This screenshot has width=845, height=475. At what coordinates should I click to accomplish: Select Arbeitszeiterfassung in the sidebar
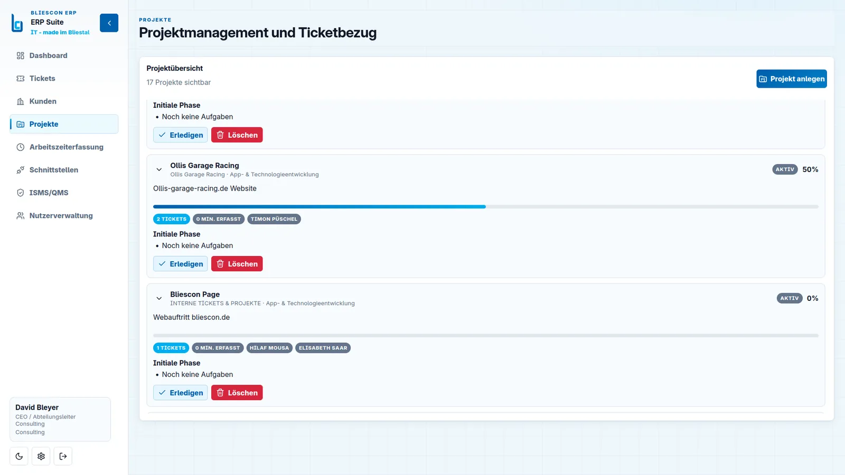(x=64, y=147)
